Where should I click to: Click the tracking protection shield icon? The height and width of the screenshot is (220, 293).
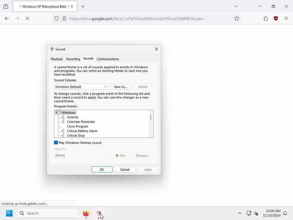(56, 18)
